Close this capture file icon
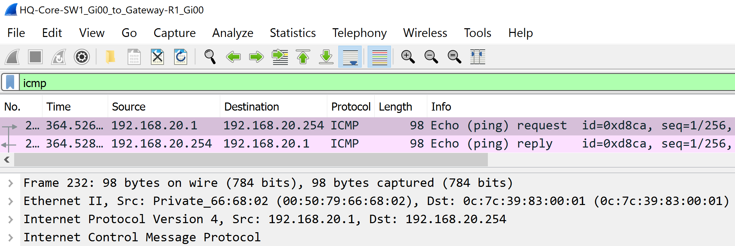Viewport: 735px width, 246px height. coord(157,57)
